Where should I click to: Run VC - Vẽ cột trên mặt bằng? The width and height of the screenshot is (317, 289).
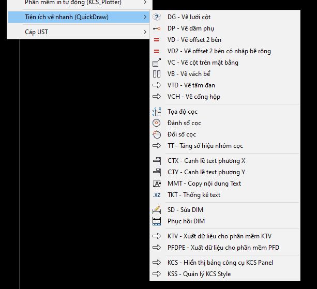click(225, 63)
